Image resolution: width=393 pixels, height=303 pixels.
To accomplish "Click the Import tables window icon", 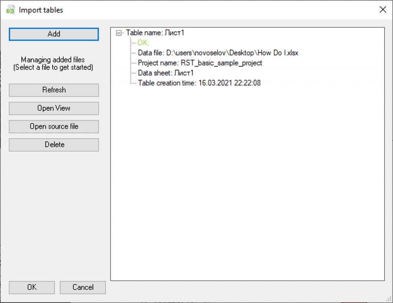I will (x=10, y=10).
